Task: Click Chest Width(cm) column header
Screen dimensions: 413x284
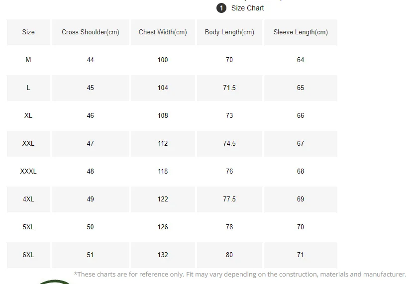Action: (x=163, y=32)
